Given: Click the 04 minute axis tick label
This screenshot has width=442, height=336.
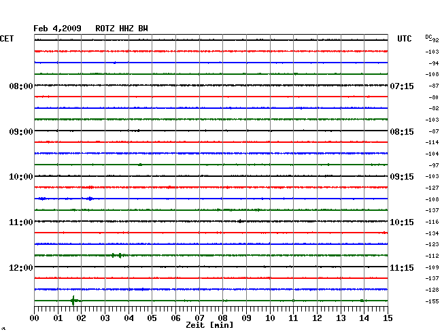Looking at the screenshot, I should pos(129,318).
